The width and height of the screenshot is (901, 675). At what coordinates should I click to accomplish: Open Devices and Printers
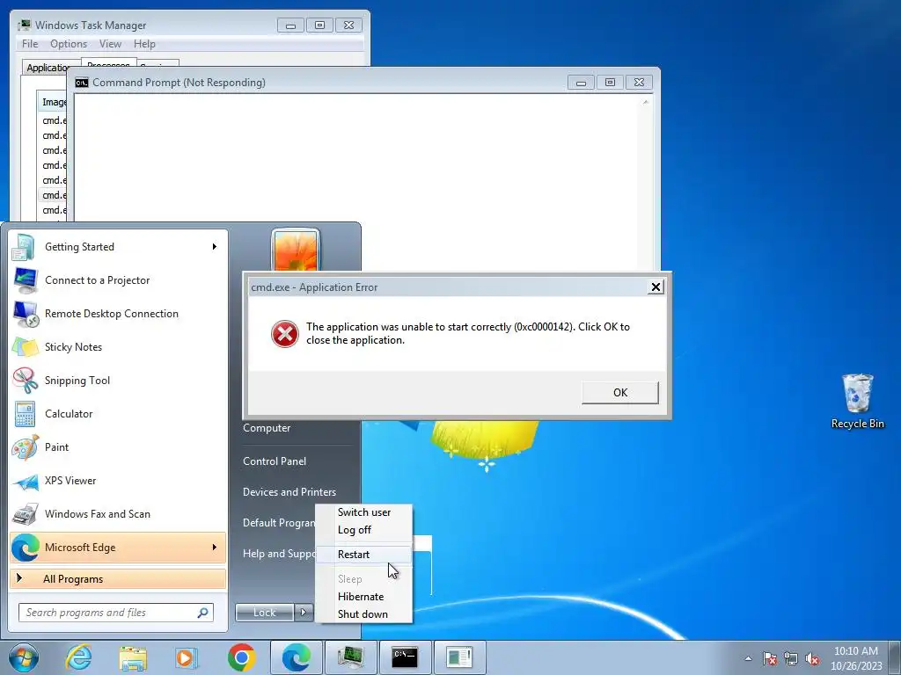coord(289,492)
